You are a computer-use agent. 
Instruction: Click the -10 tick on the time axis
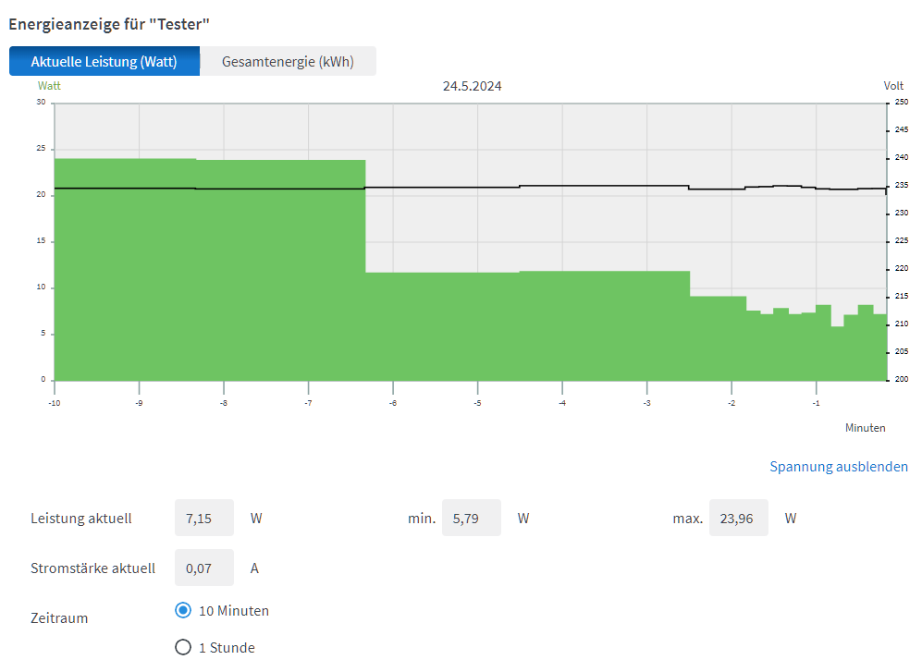coord(54,403)
